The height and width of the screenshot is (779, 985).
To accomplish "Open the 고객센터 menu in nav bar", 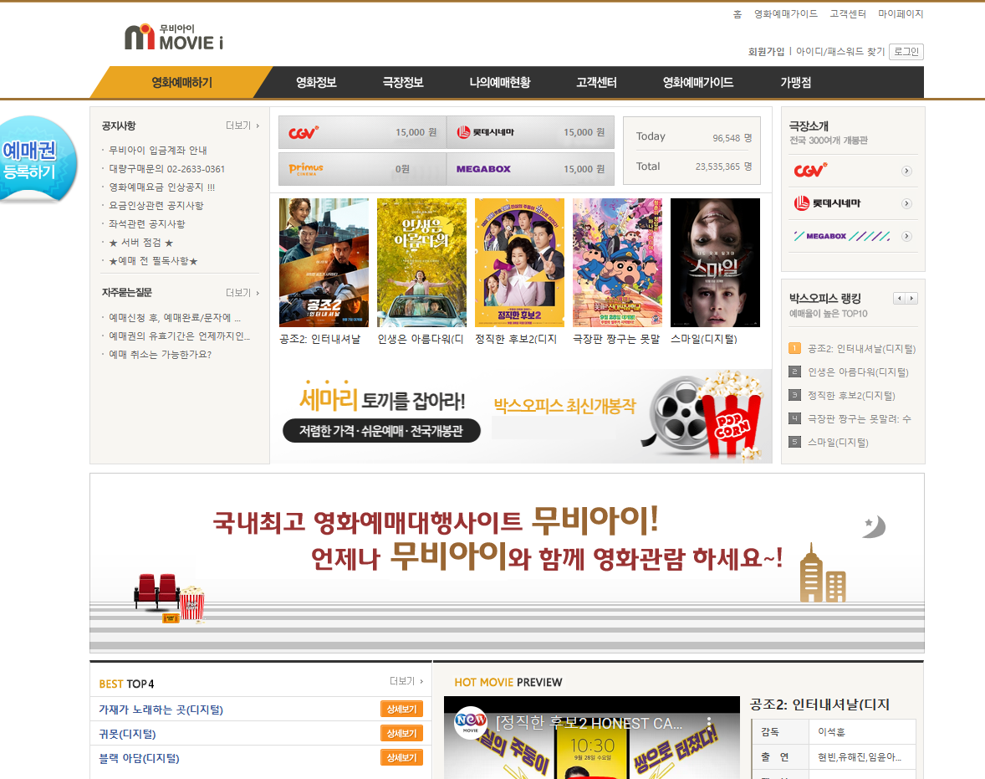I will point(596,82).
